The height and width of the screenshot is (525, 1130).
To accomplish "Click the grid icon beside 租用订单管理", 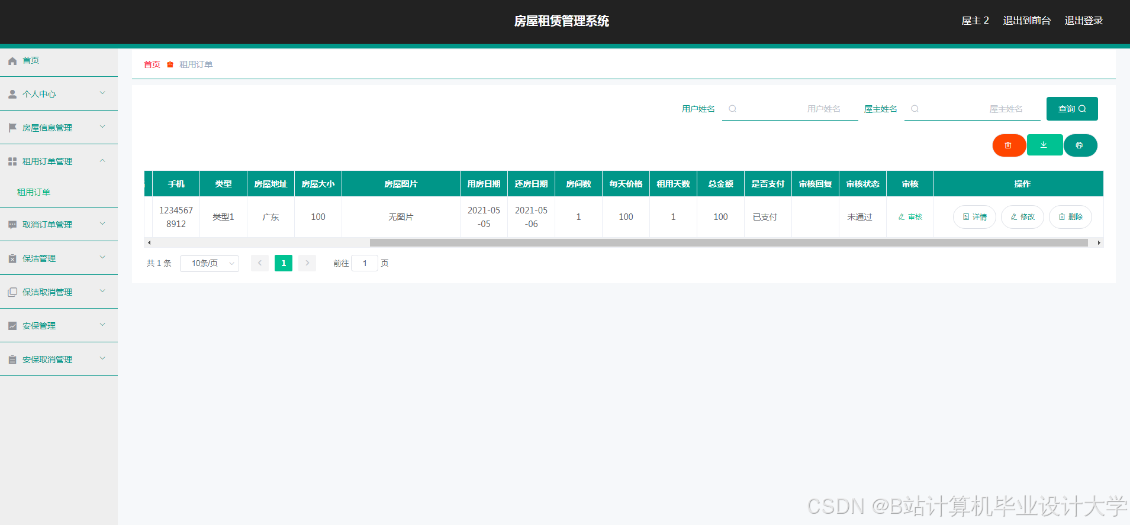I will [12, 161].
